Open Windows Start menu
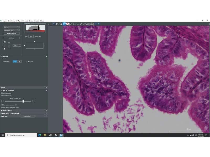This screenshot has width=210, height=157. [3, 135]
